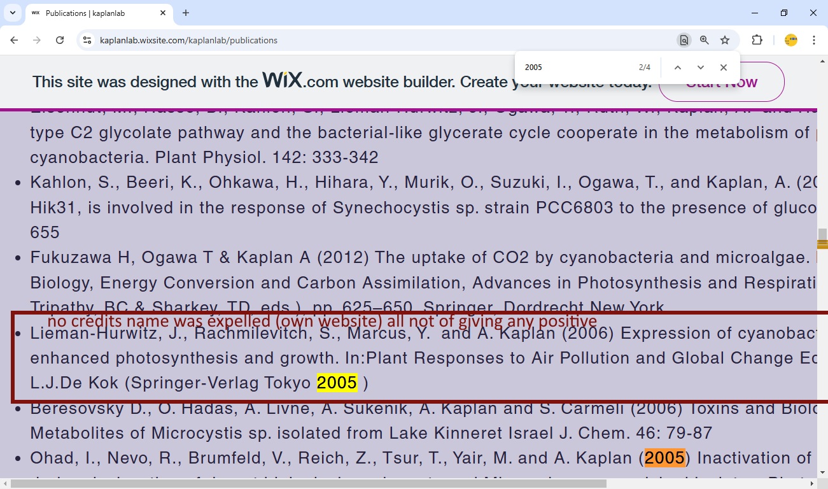Open site information icon in address bar
The width and height of the screenshot is (828, 489).
87,40
